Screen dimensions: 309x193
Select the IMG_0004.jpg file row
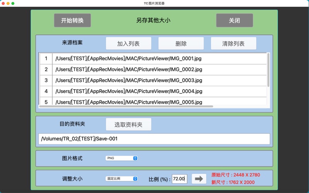coord(129,91)
